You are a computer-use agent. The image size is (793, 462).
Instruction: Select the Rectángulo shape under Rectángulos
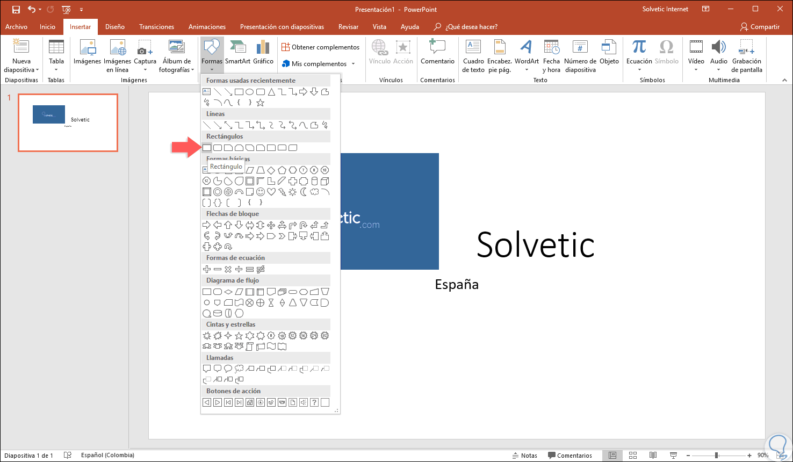point(207,148)
